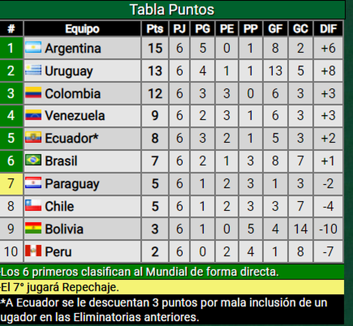This screenshot has width=353, height=326.
Task: Select the Equipo column header
Action: click(x=82, y=29)
